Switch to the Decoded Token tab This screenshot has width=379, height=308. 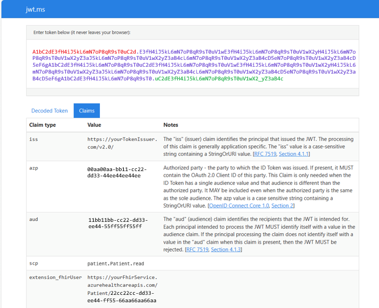click(50, 111)
